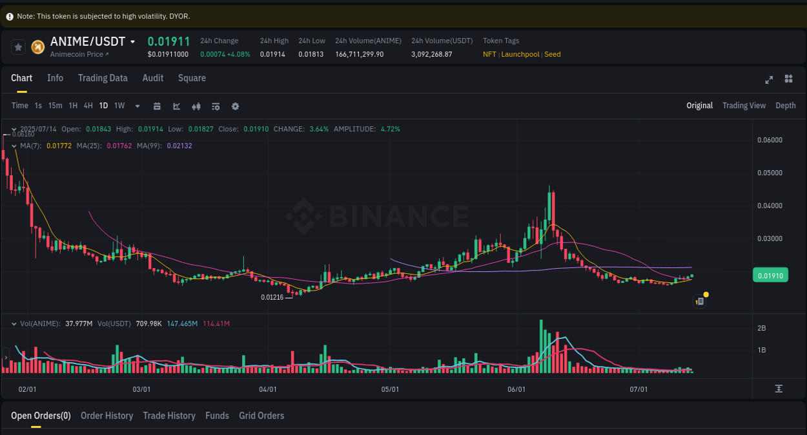The height and width of the screenshot is (435, 807).
Task: Open the indicator settings list icon
Action: click(x=216, y=106)
